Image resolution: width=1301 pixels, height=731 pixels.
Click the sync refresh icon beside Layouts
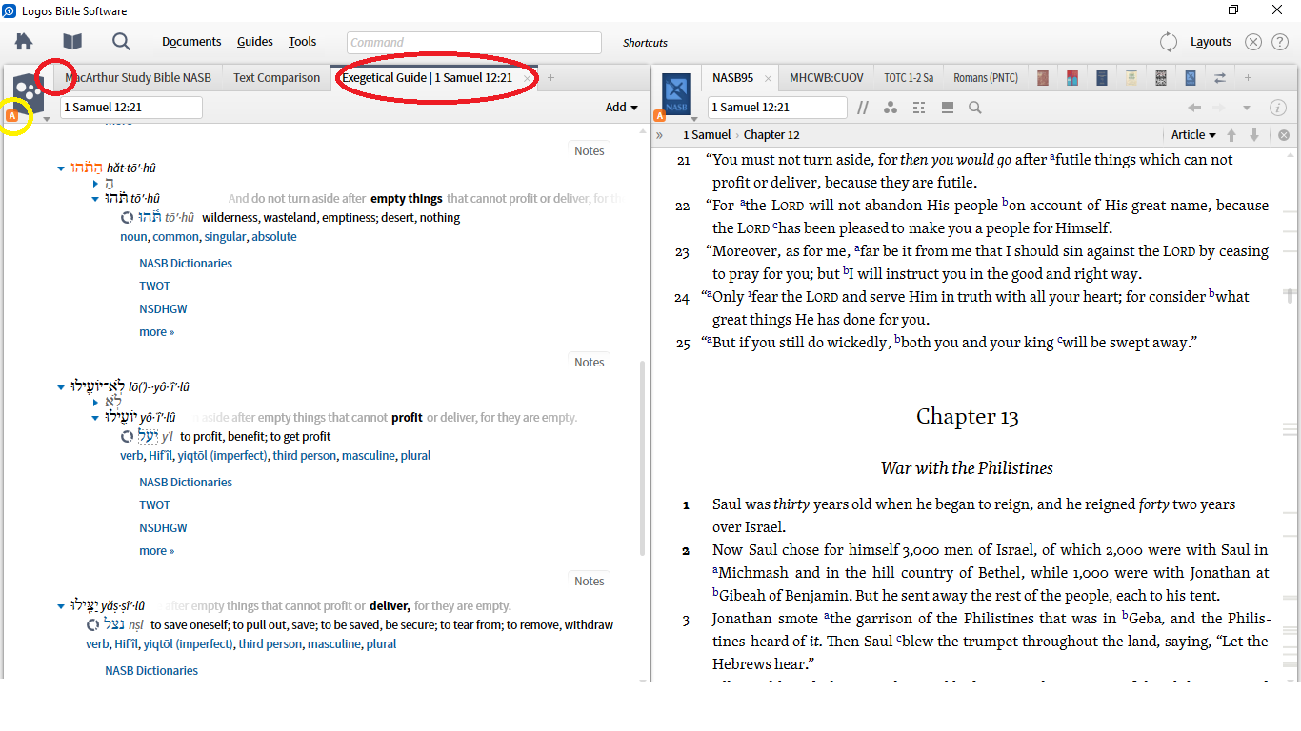(1169, 42)
